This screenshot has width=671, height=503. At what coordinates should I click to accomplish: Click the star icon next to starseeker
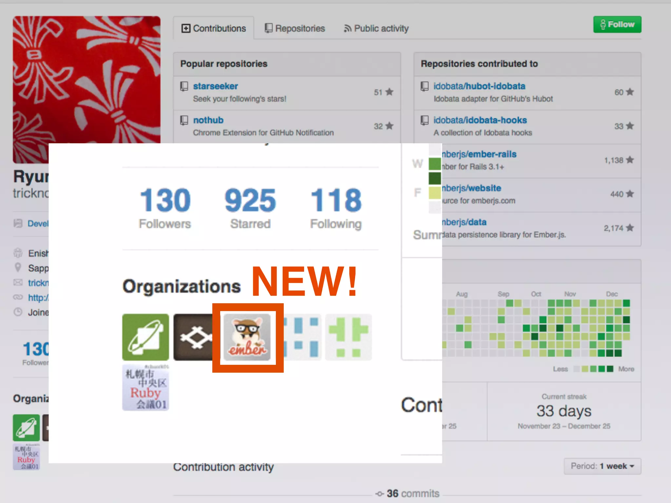(389, 92)
